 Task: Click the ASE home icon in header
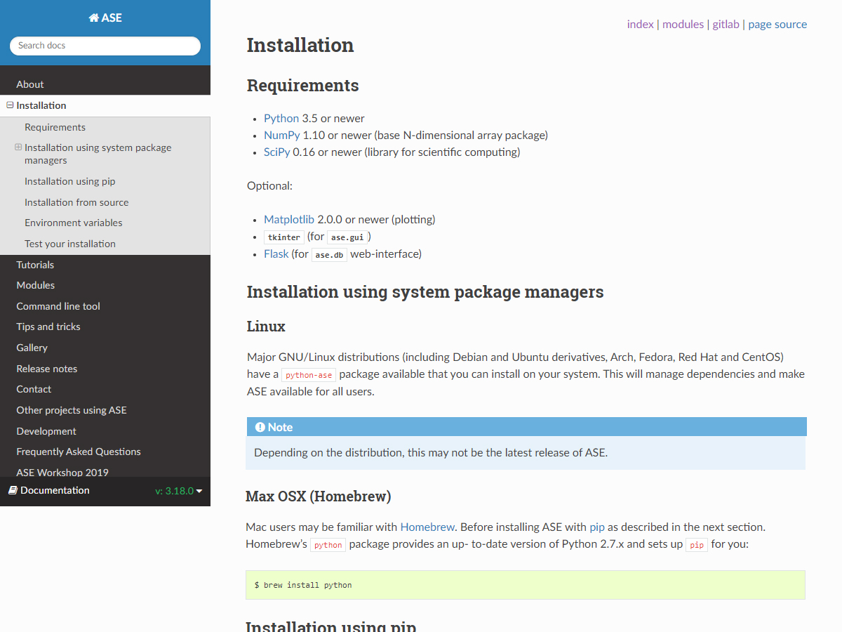coord(94,18)
